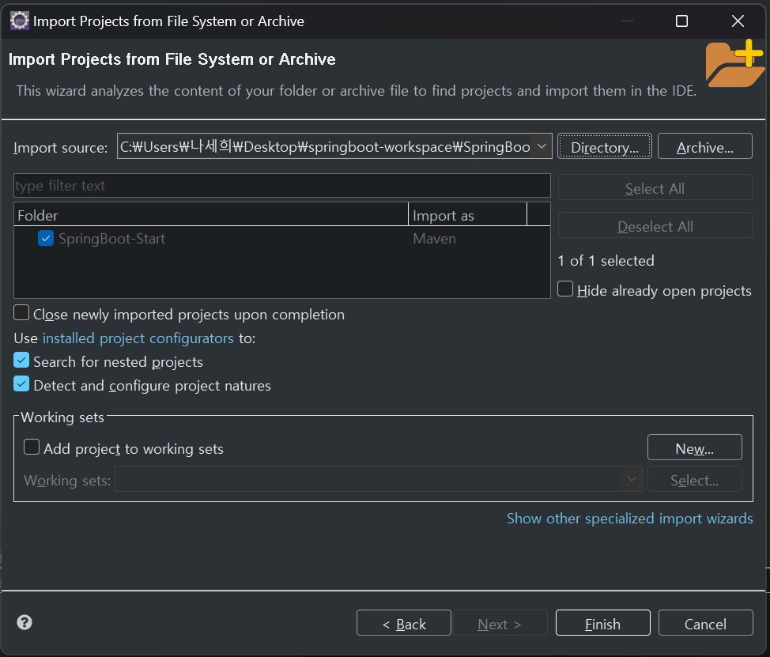Click the Archive... browse button
Viewport: 770px width, 657px height.
pos(704,146)
